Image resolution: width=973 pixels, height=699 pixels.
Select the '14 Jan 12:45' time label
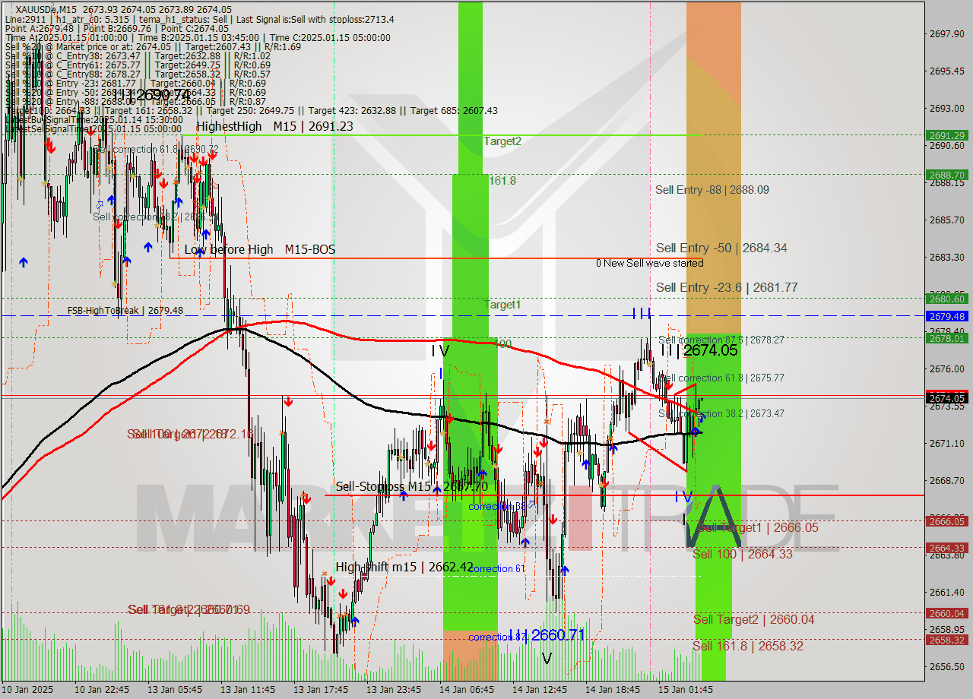(540, 689)
